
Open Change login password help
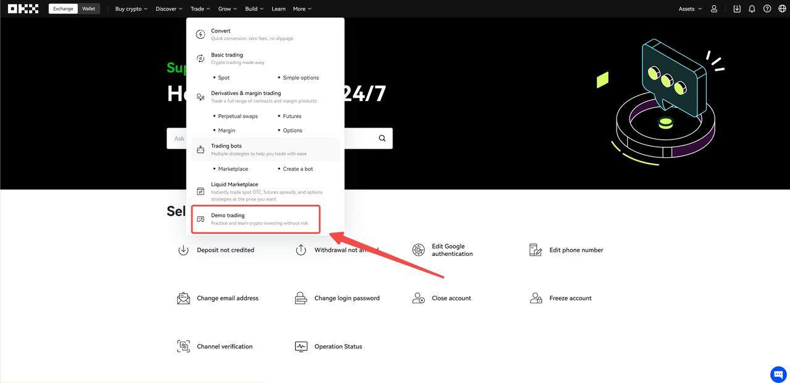[347, 298]
